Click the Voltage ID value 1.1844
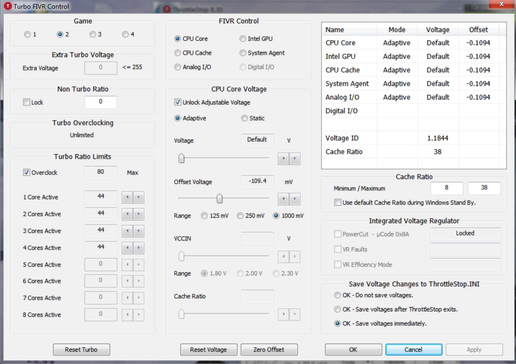Image resolution: width=516 pixels, height=364 pixels. point(438,138)
